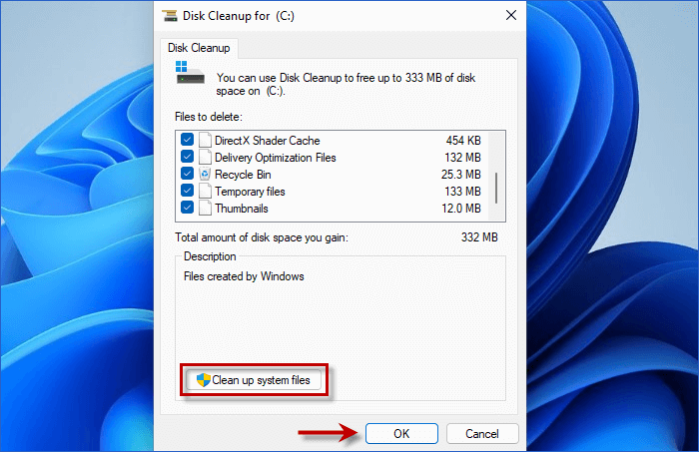Uncheck the DirectX Shader Cache checkbox

click(188, 140)
